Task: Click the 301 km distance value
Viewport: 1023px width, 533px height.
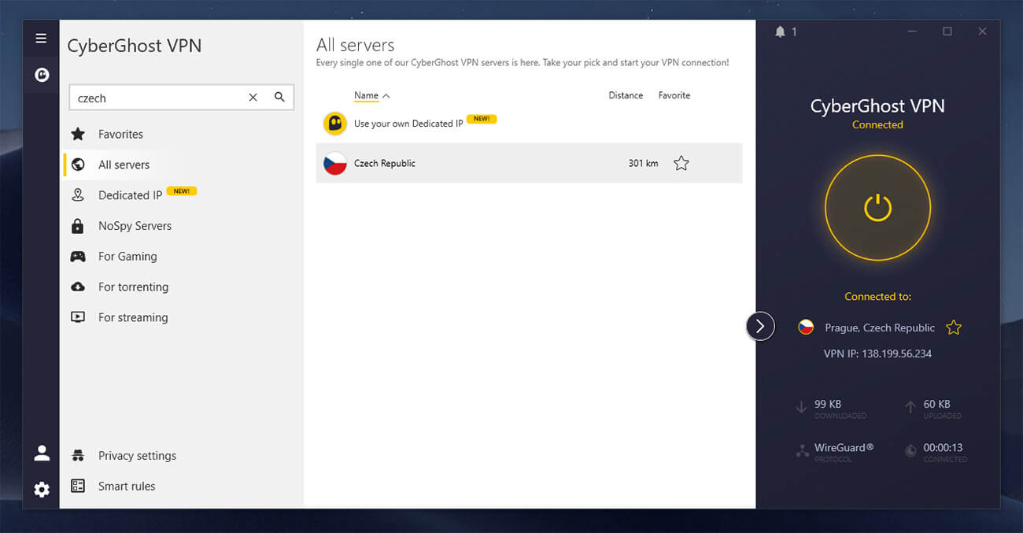Action: click(x=643, y=164)
